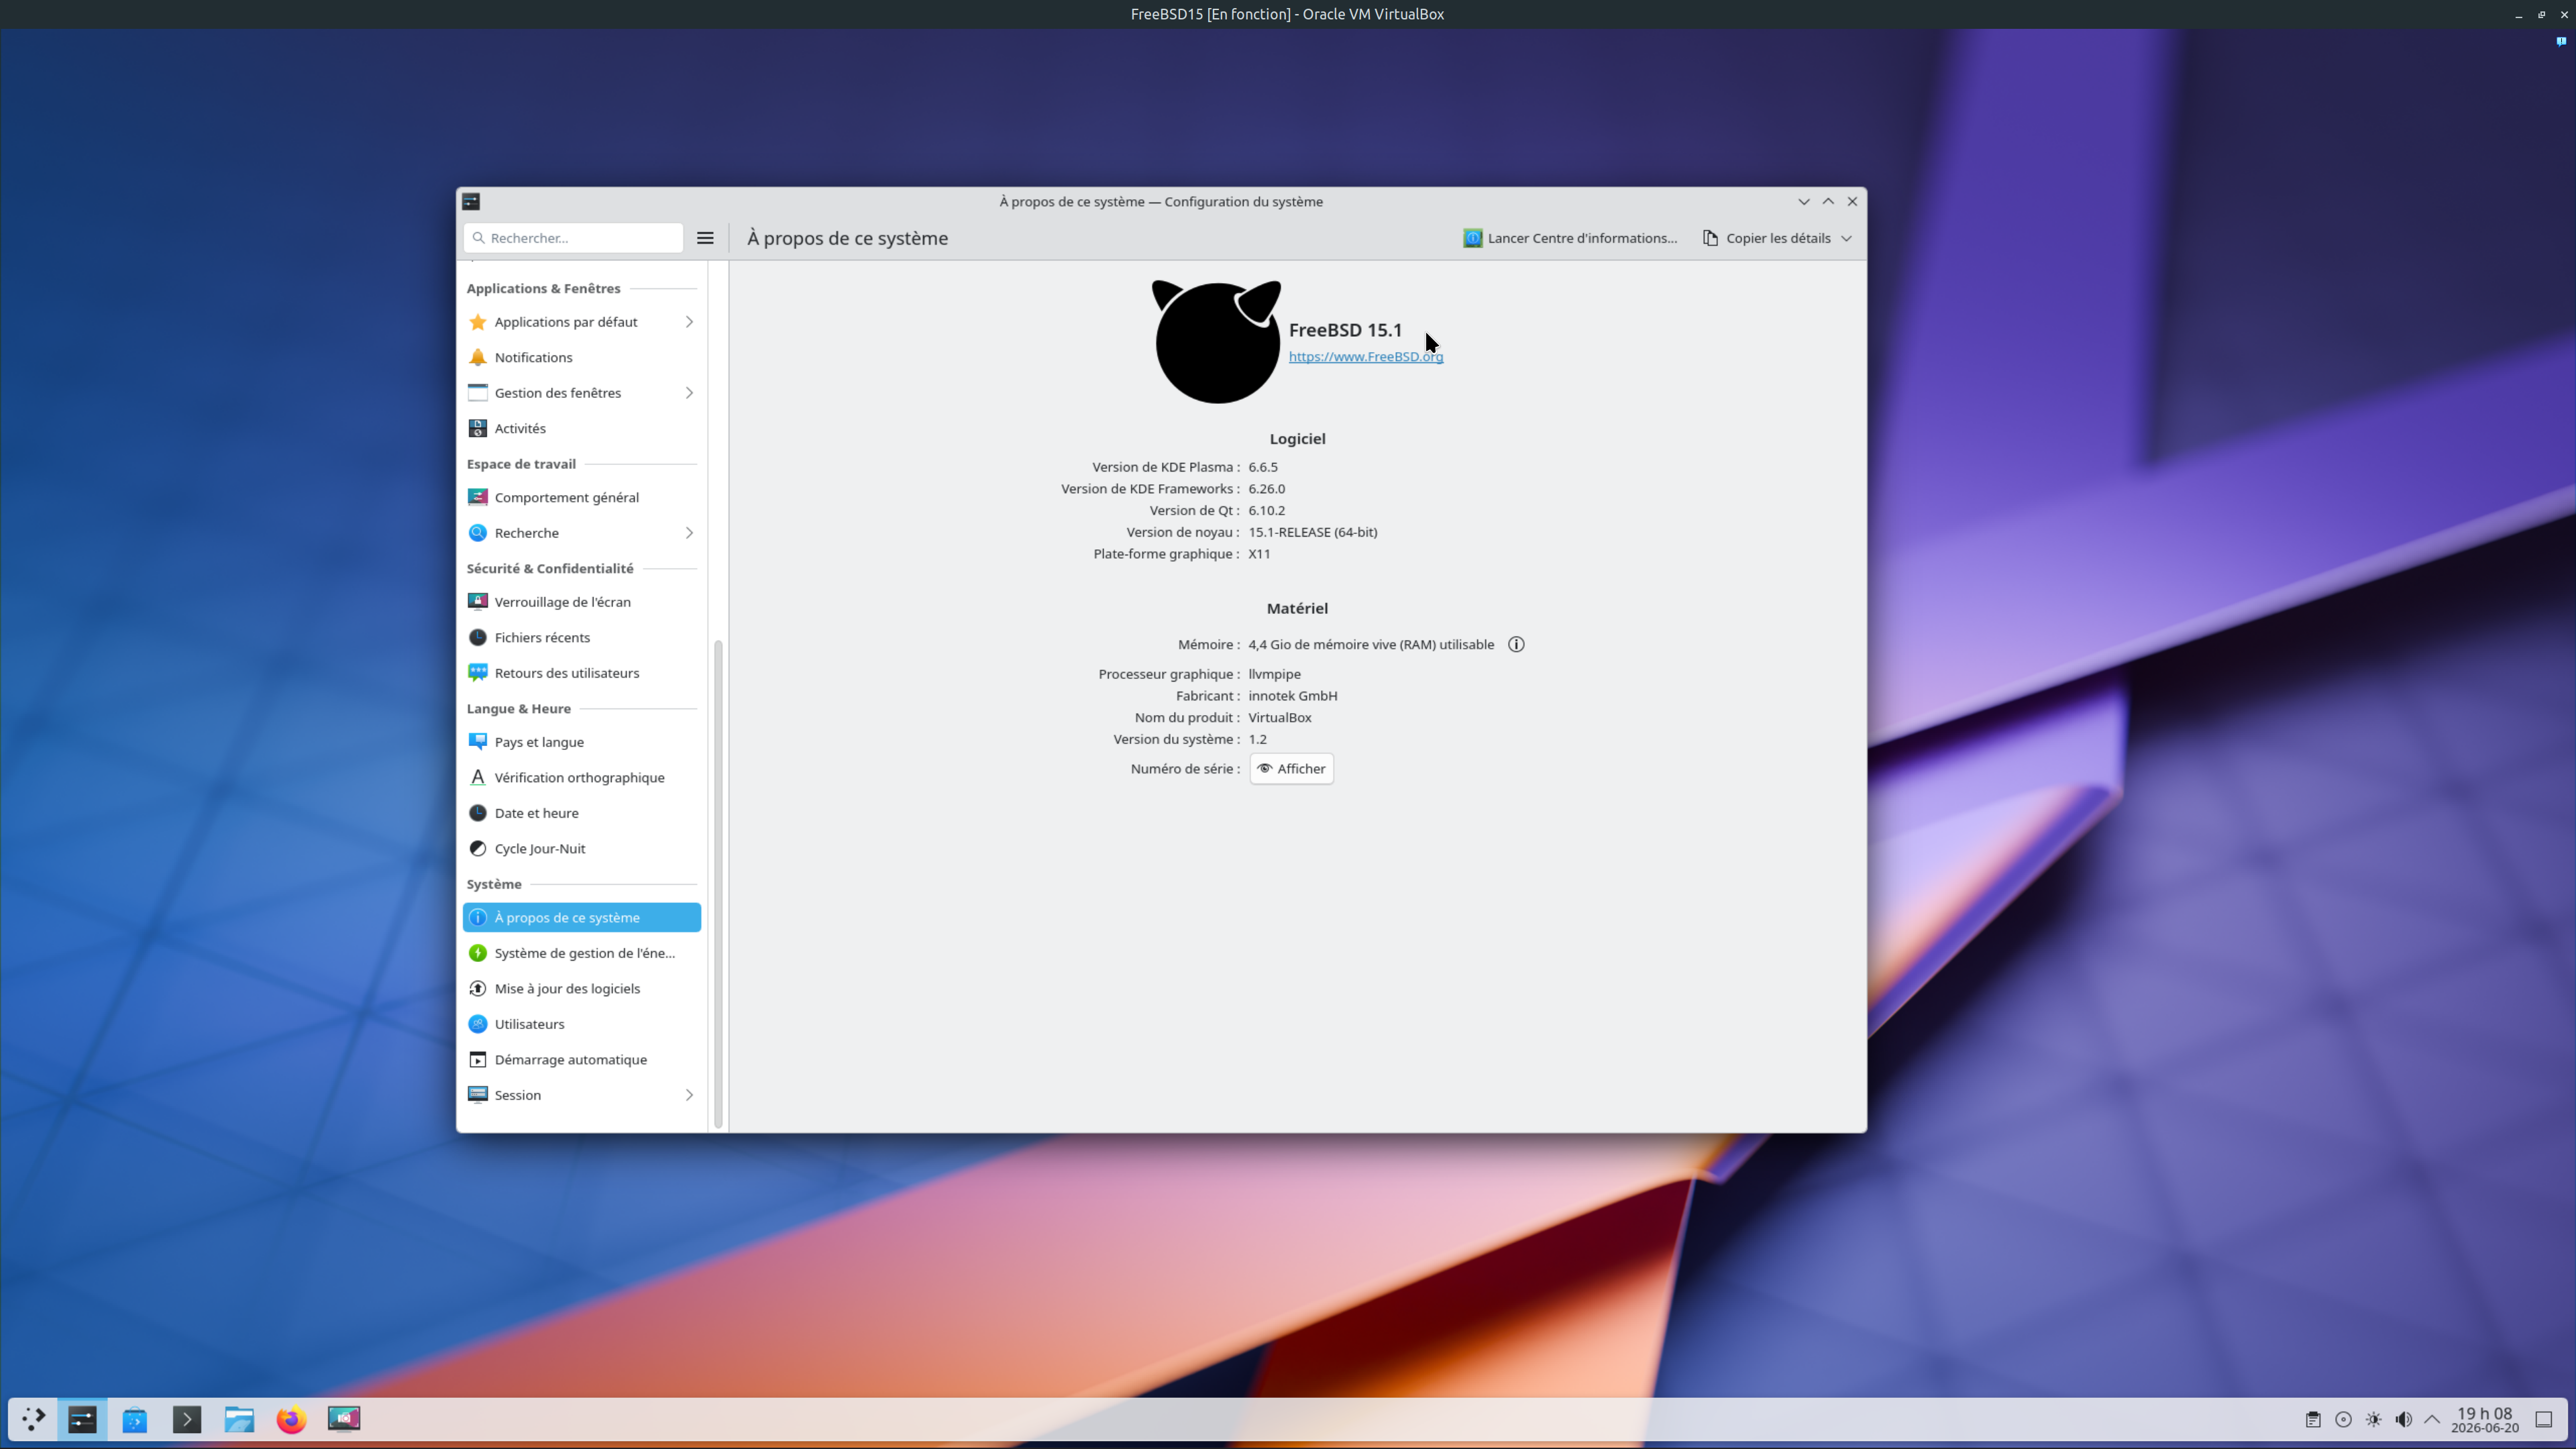Click the system version value 1.2
This screenshot has width=2576, height=1449.
(x=1257, y=740)
